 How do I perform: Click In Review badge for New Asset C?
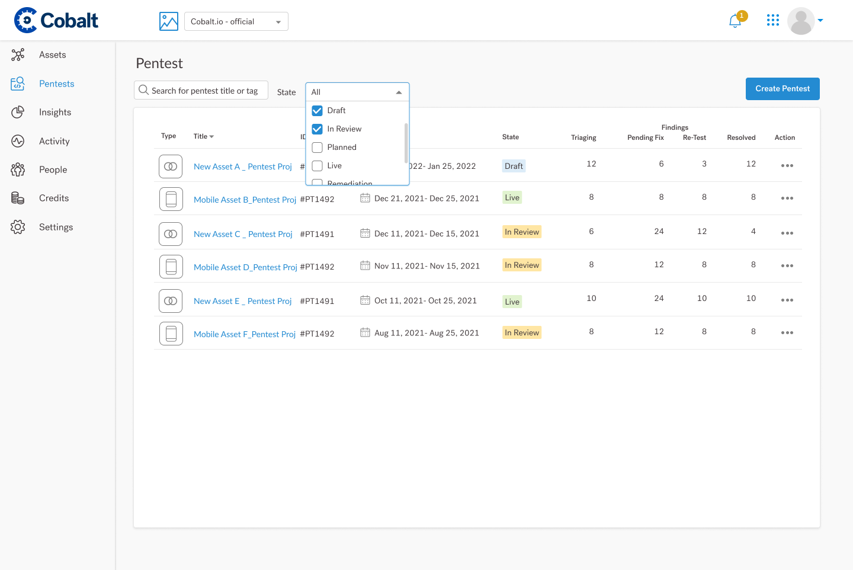point(522,232)
